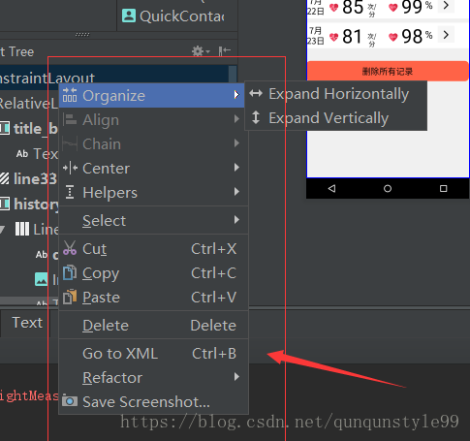Click the scissors Cut icon
Screen dimensions: 470x441
70,248
